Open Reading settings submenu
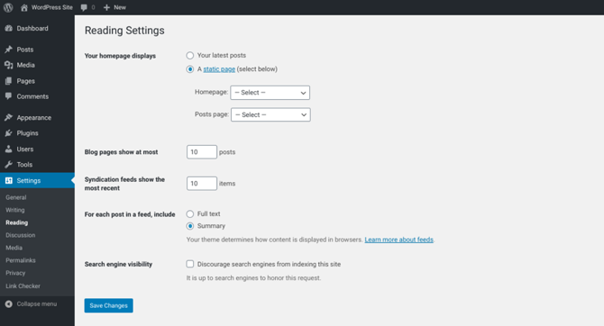 point(16,222)
